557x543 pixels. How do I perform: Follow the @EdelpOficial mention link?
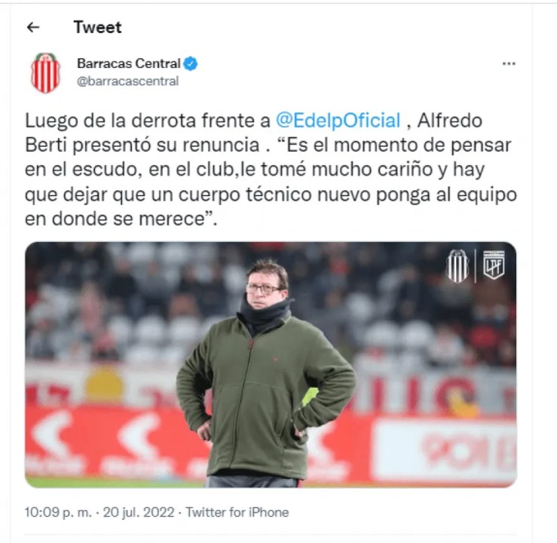pos(338,121)
